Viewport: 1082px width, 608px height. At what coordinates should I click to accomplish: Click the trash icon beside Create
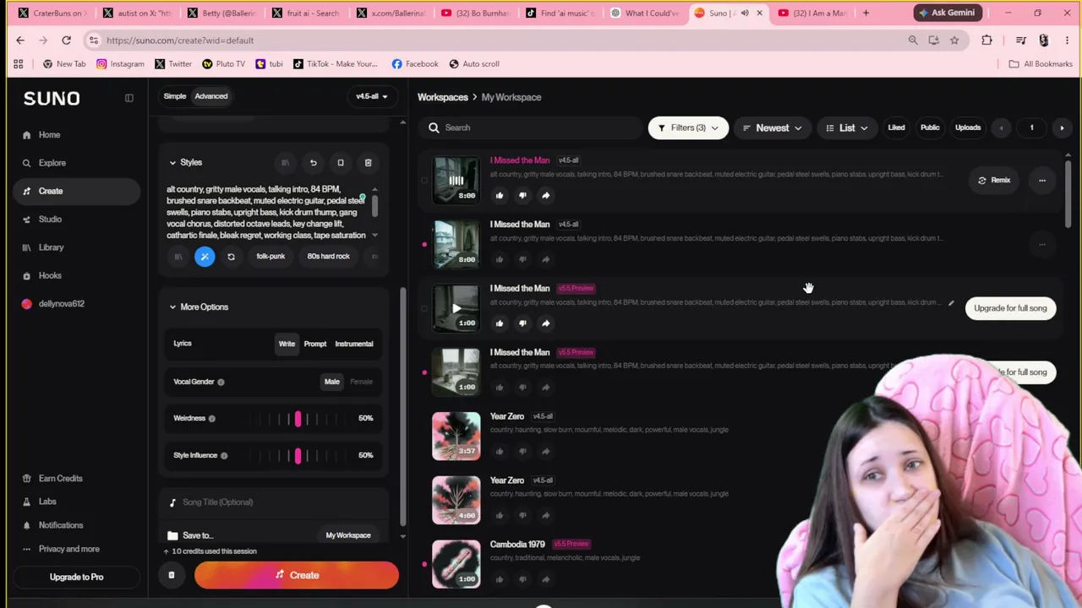click(171, 575)
